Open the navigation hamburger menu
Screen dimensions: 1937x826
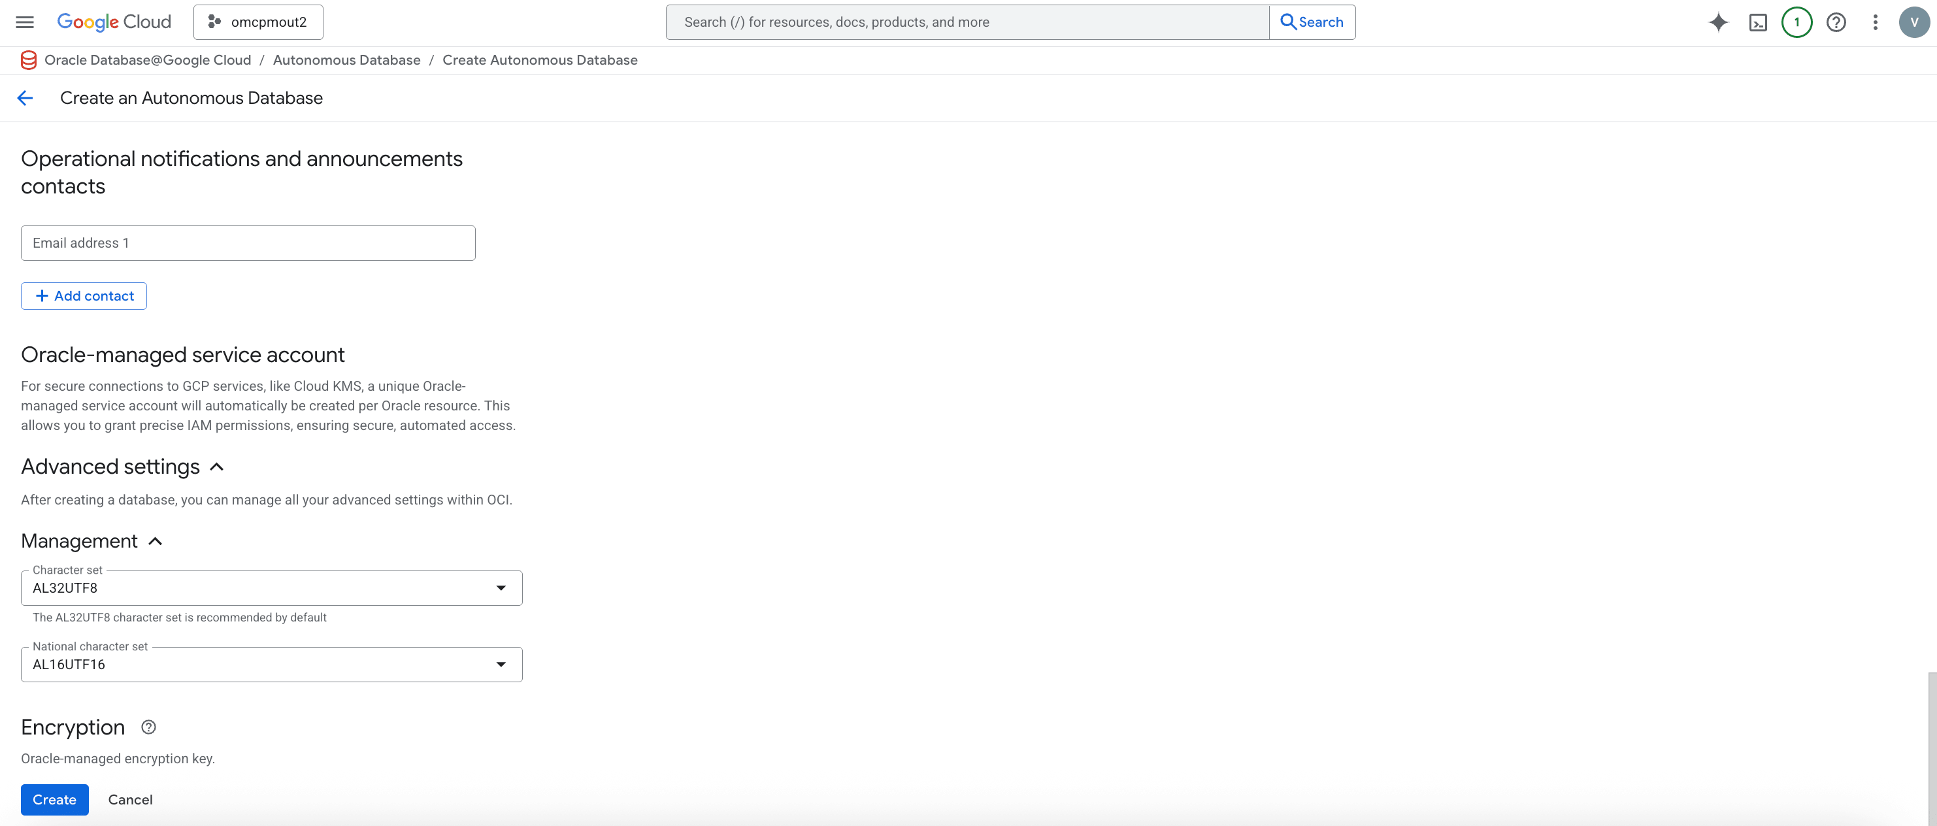[24, 22]
